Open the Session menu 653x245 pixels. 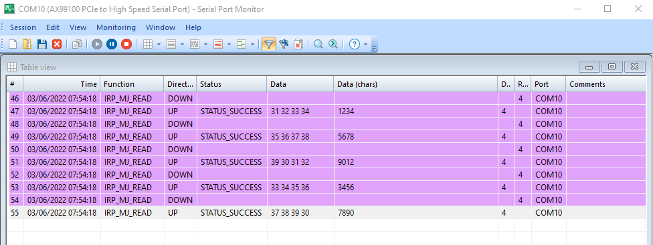[23, 27]
